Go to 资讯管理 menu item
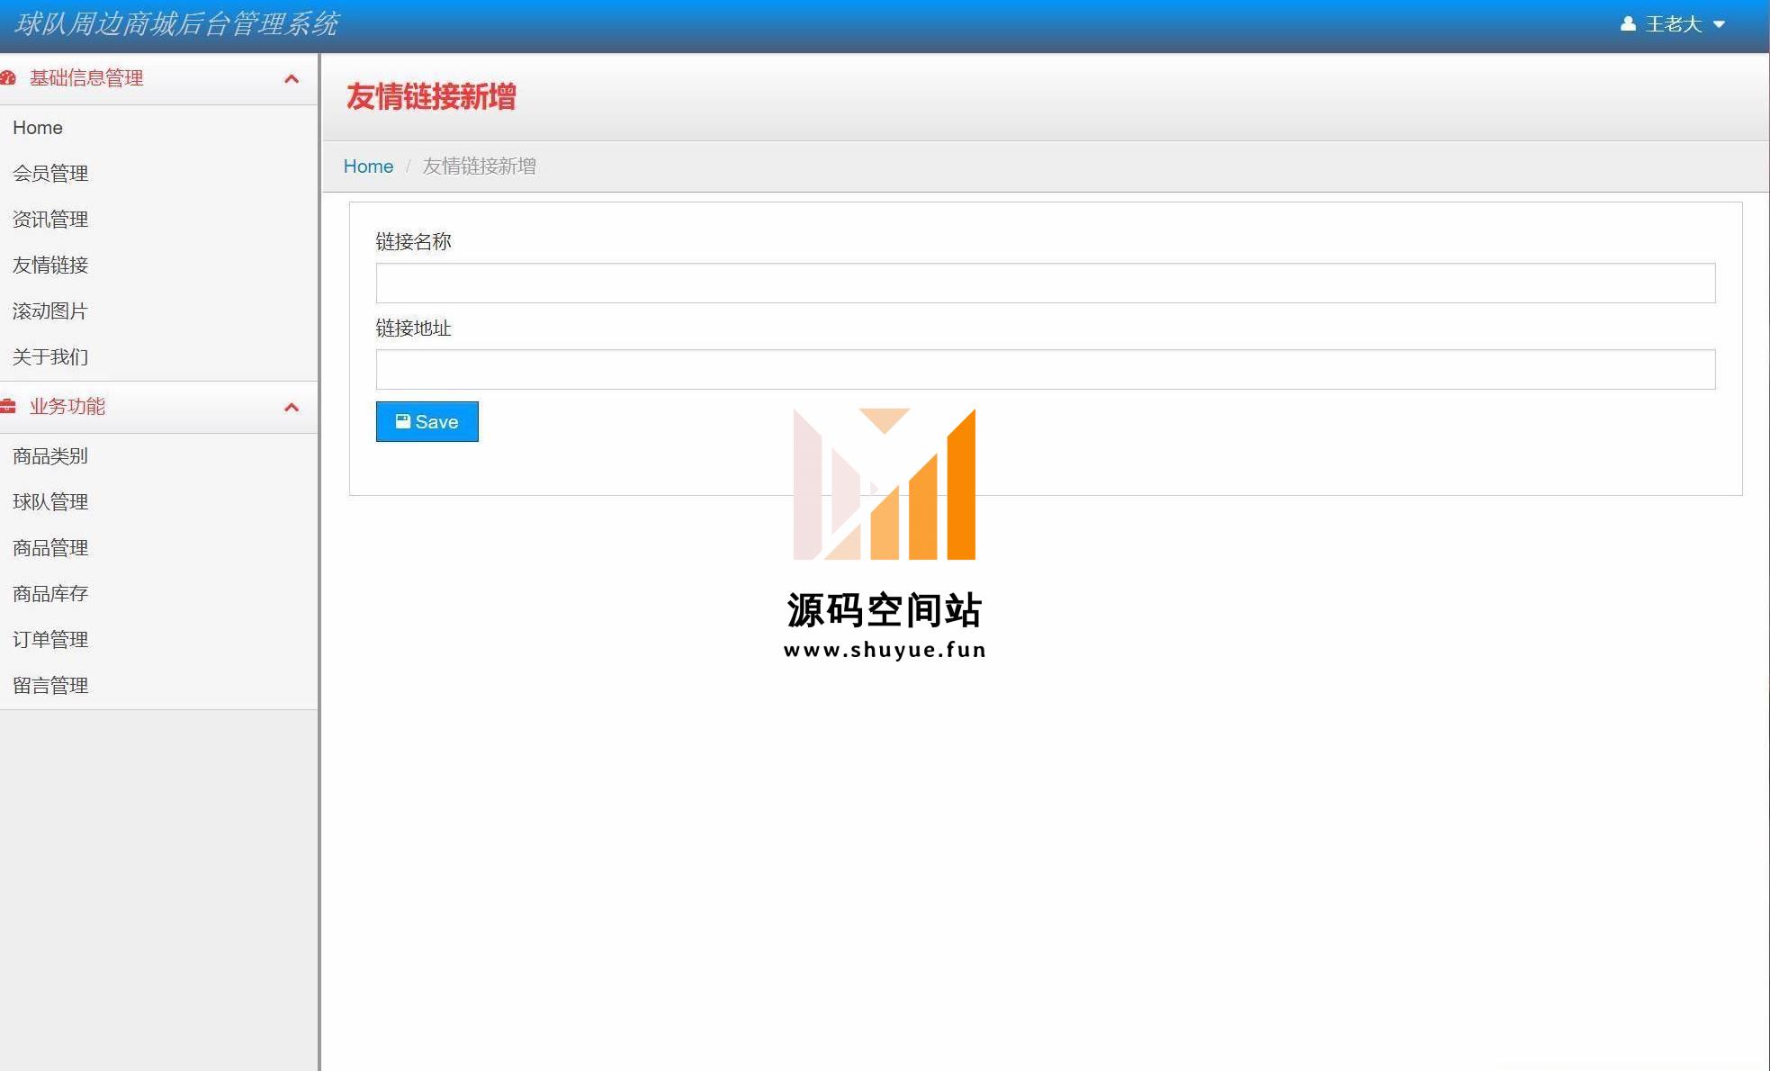 coord(50,220)
